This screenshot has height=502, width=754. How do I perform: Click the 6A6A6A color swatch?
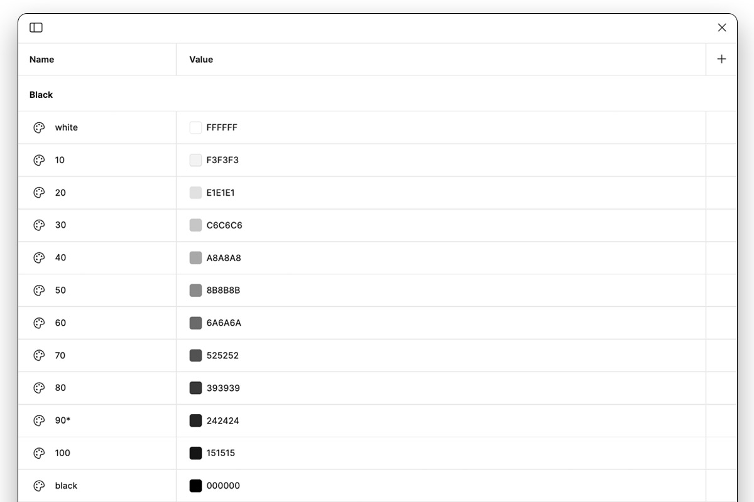point(195,323)
